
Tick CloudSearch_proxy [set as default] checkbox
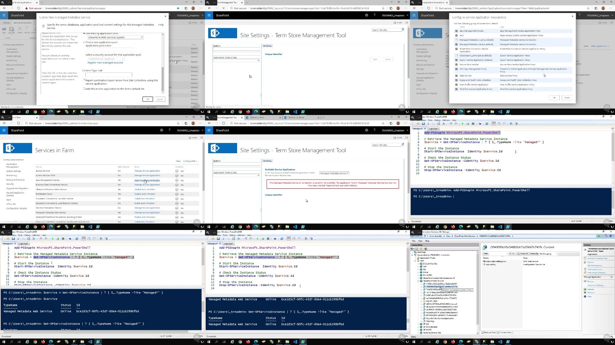[x=456, y=56]
